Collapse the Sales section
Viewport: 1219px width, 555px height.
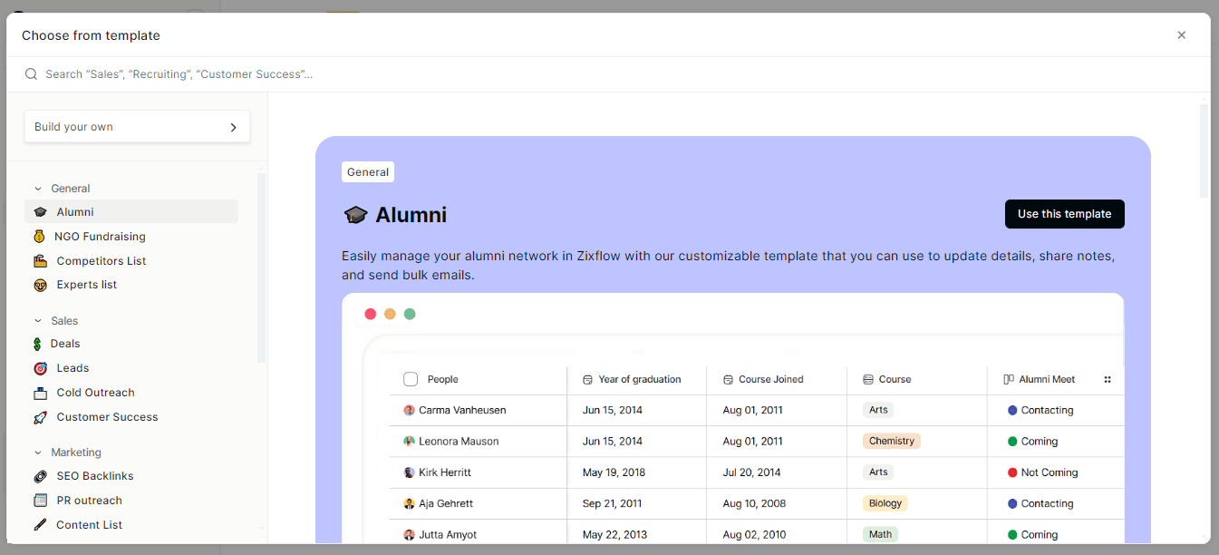(36, 320)
